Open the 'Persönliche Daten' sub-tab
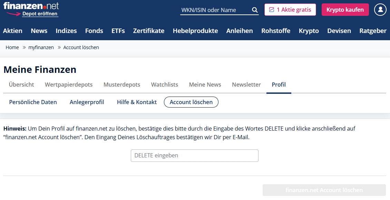The width and height of the screenshot is (390, 200). [33, 102]
